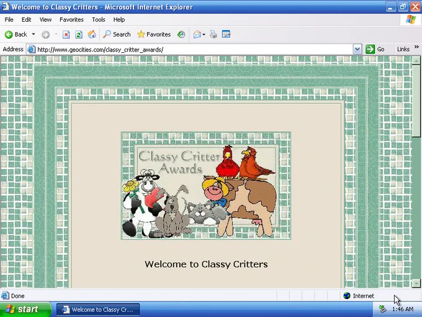Click the Stop loading icon
Viewport: 422px width, 317px height.
tap(66, 35)
